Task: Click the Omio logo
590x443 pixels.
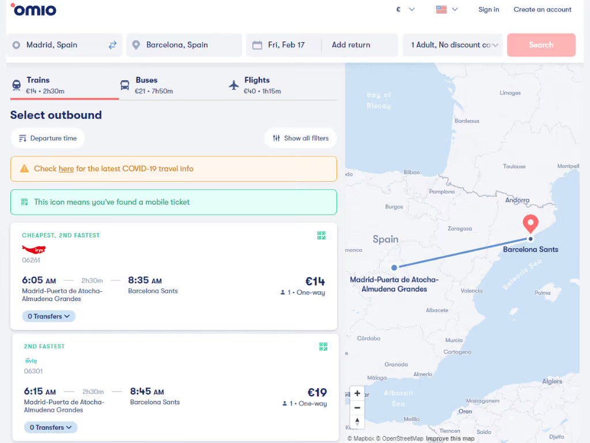Action: (x=33, y=10)
